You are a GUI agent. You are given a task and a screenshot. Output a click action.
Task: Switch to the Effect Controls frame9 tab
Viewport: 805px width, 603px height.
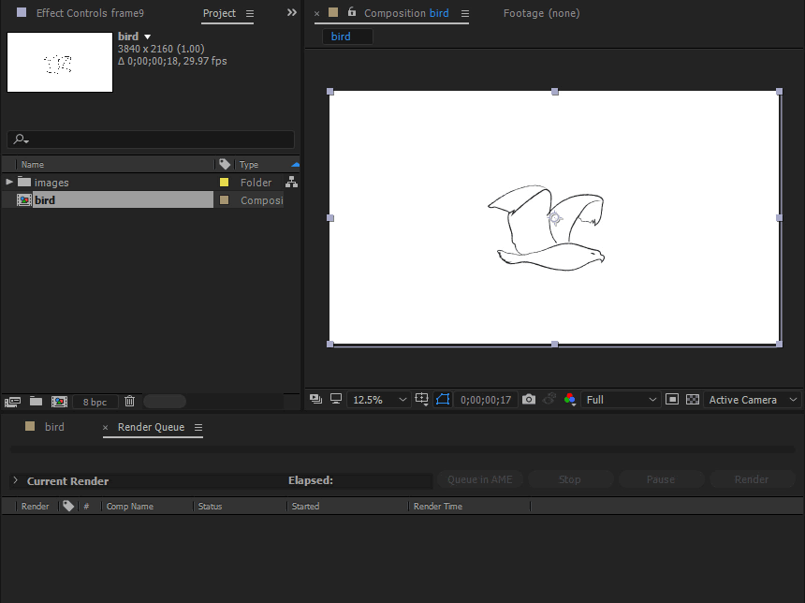pyautogui.click(x=90, y=13)
